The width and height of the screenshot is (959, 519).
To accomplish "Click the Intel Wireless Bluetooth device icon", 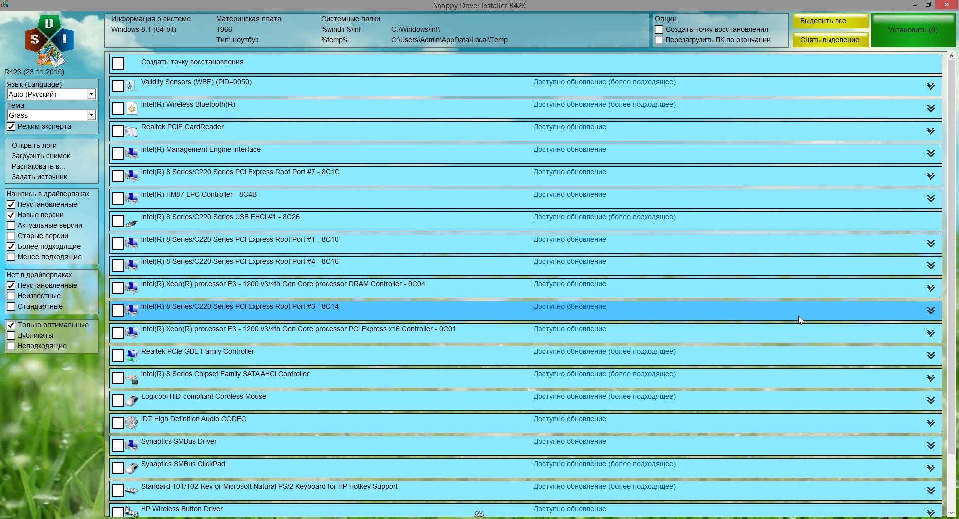I will pyautogui.click(x=131, y=108).
